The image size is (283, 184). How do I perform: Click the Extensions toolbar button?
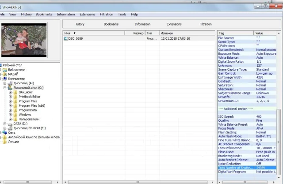coord(174,24)
